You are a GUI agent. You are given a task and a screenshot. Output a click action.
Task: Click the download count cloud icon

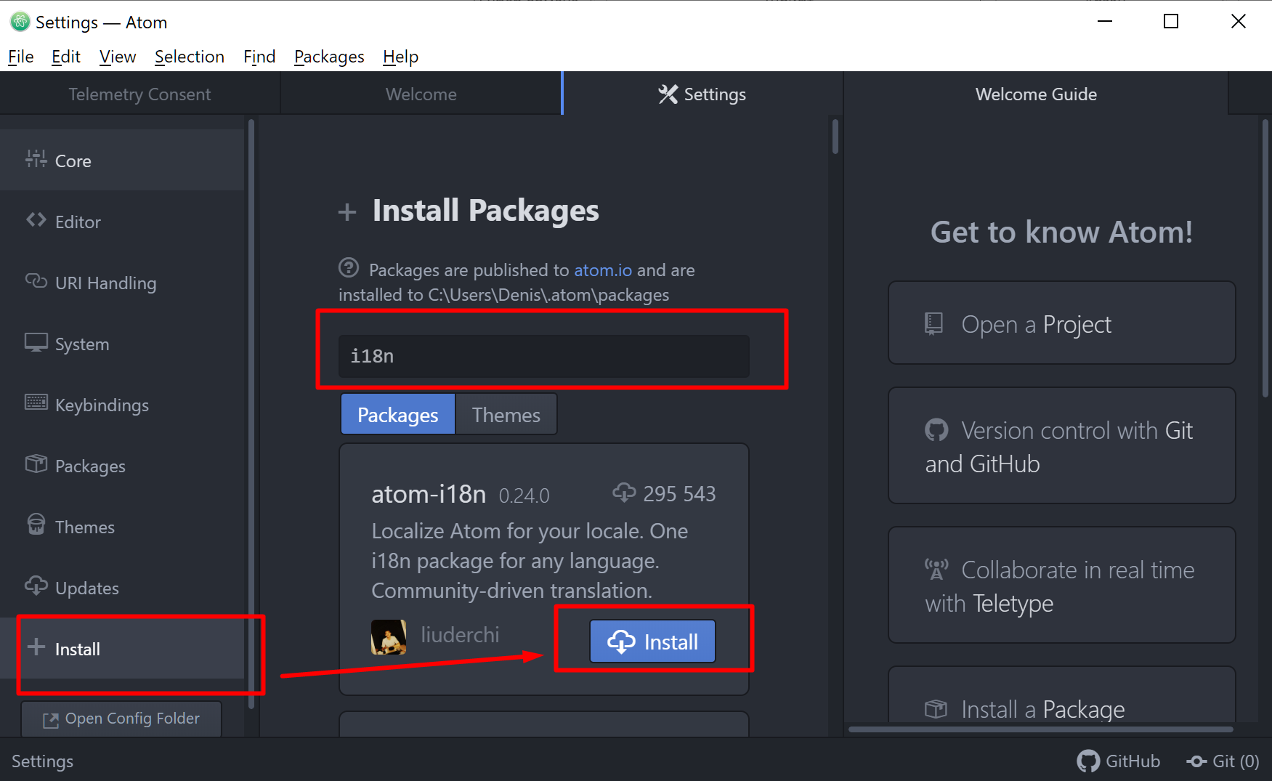[x=624, y=493]
